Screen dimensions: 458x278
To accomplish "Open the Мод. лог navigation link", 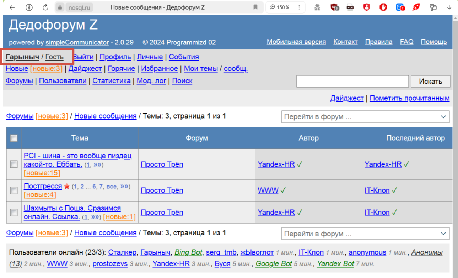I will click(x=151, y=81).
